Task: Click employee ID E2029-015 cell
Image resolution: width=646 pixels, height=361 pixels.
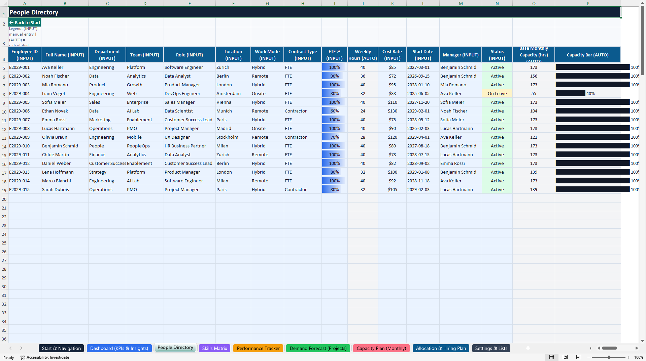Action: (25, 190)
